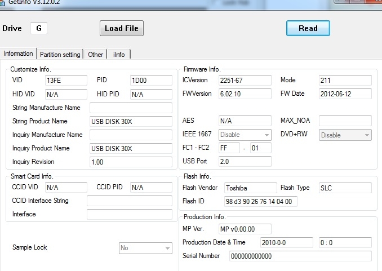Click the AES field

click(245, 121)
